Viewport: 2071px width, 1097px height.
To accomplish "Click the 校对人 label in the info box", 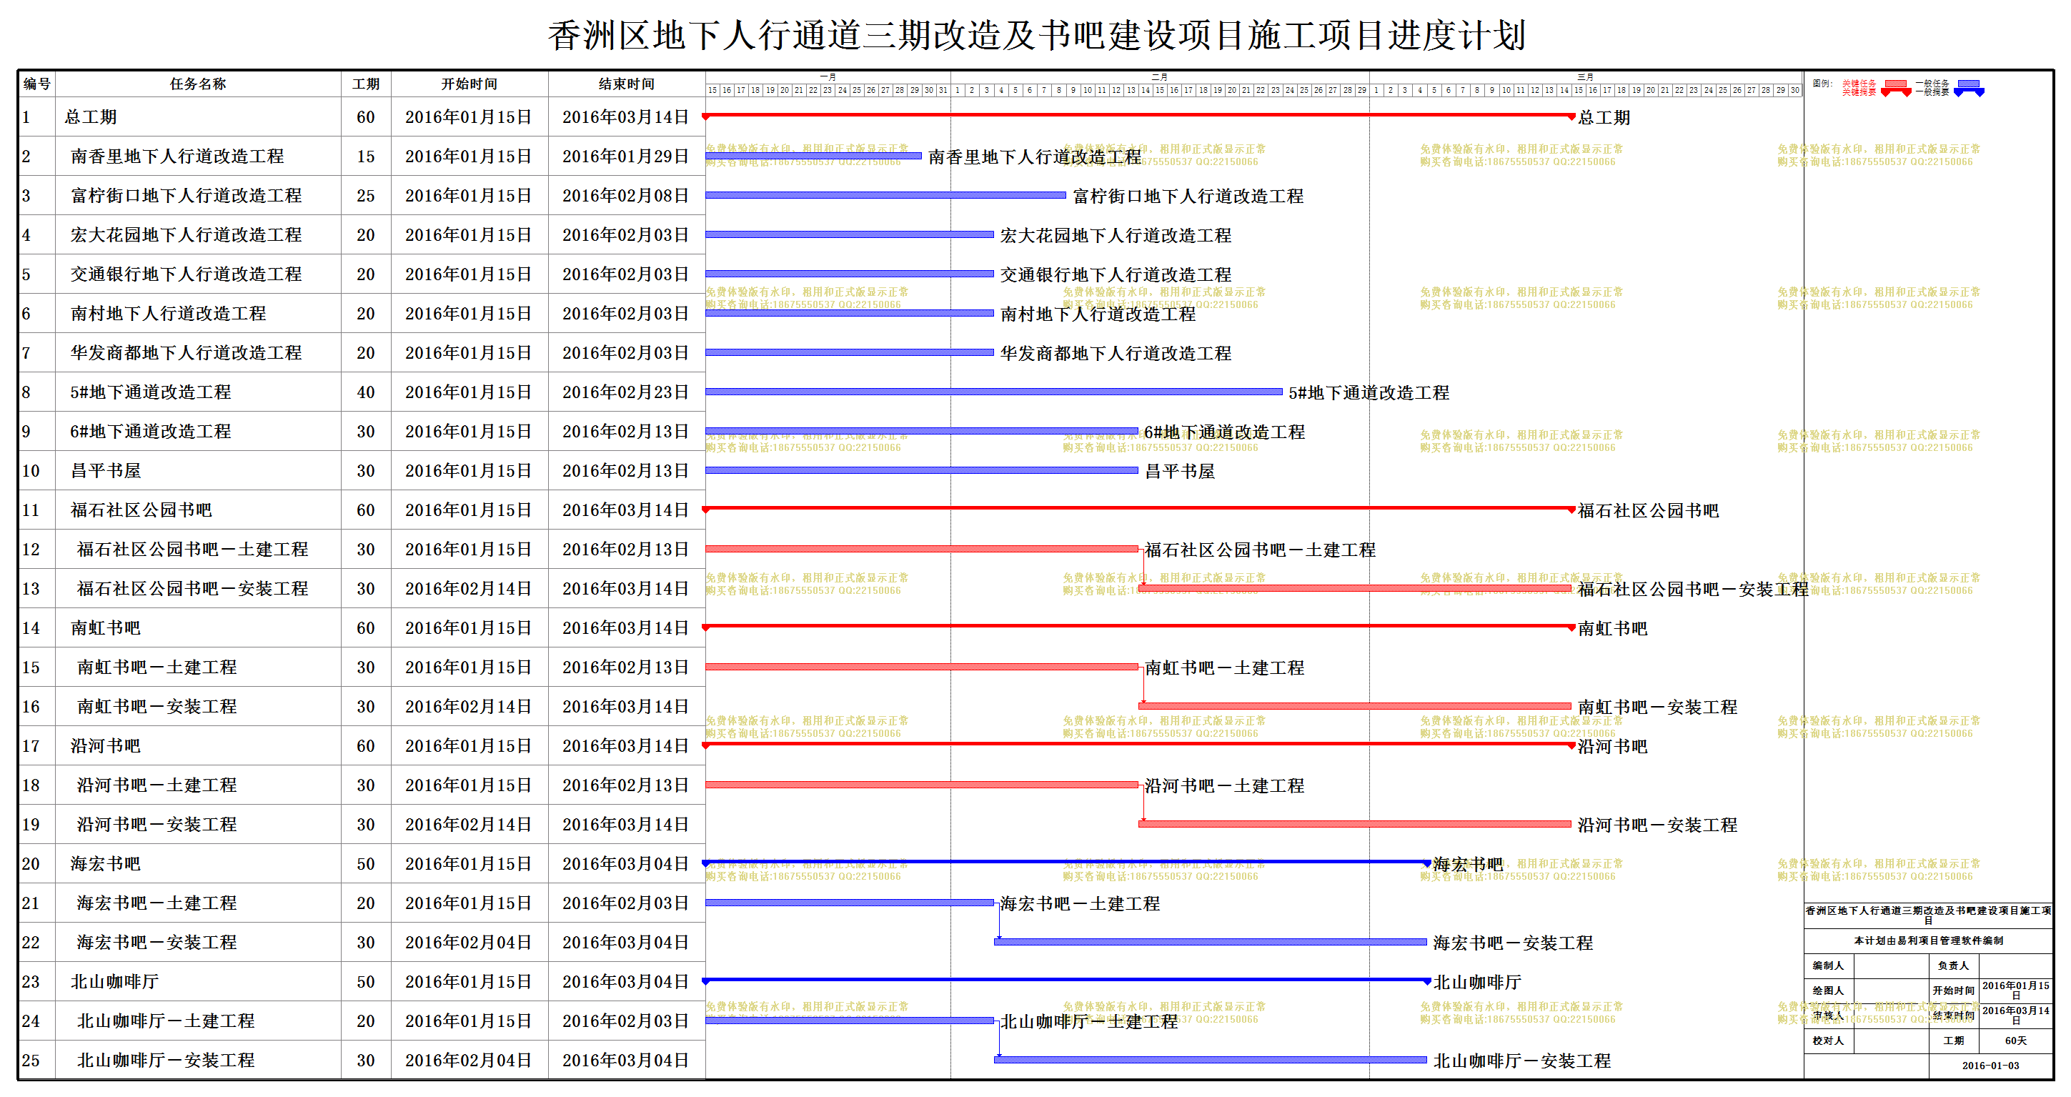I will (1827, 1040).
